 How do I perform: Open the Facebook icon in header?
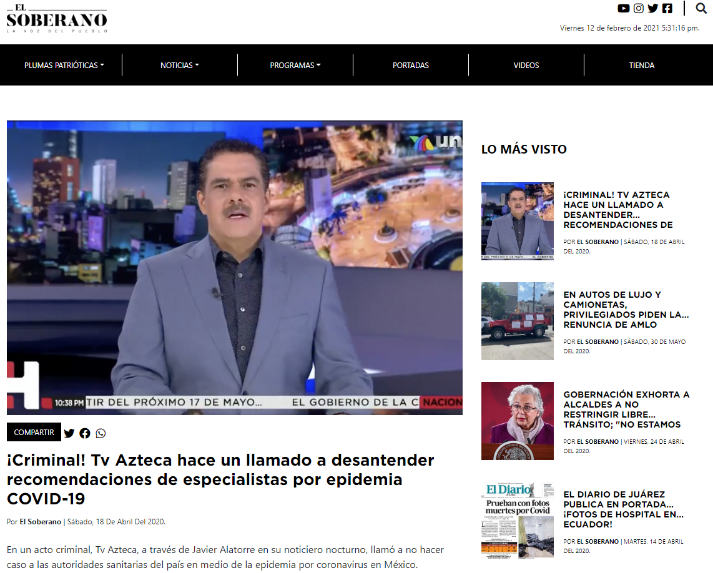click(667, 8)
